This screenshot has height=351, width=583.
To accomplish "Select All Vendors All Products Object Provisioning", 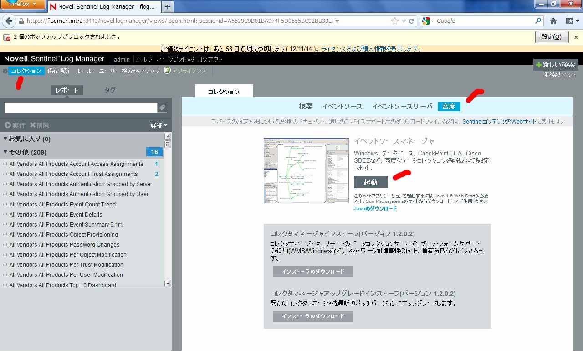I will [x=63, y=235].
